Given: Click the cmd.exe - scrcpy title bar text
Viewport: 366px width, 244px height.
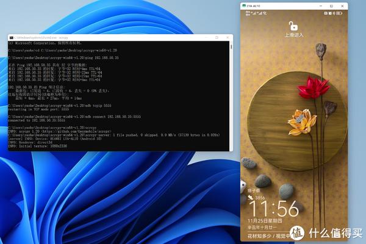Looking at the screenshot, I should coord(41,38).
